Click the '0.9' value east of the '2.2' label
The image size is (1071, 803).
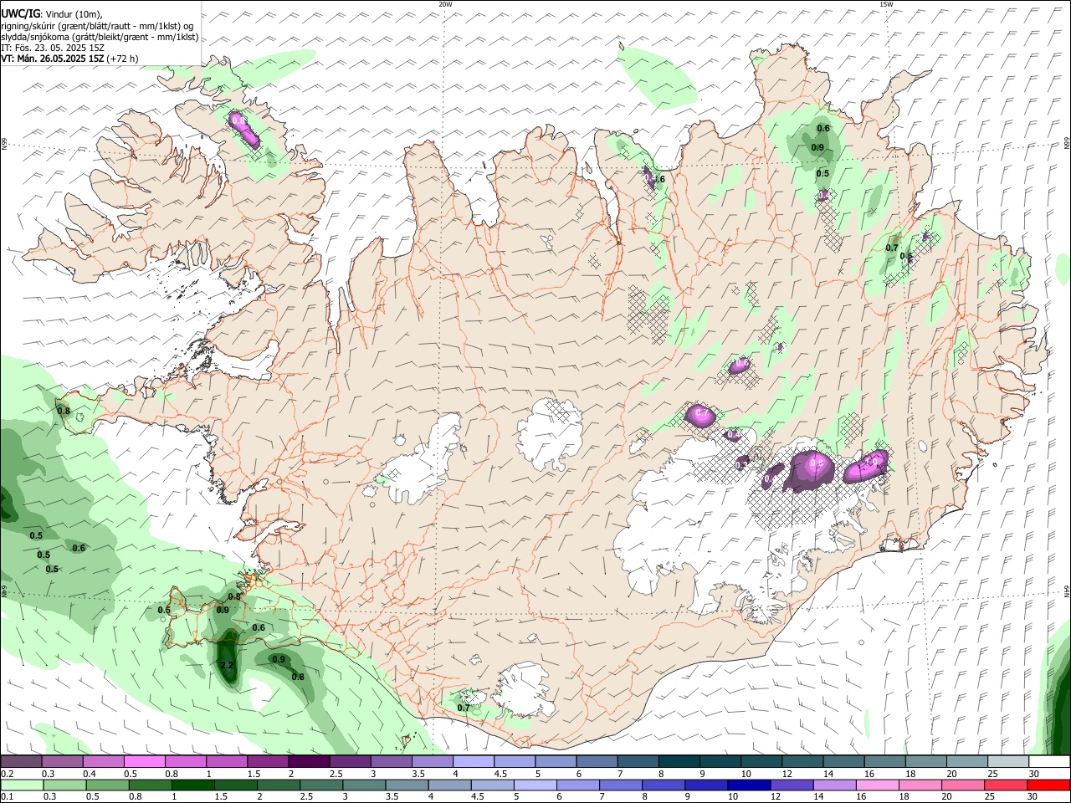(x=279, y=659)
